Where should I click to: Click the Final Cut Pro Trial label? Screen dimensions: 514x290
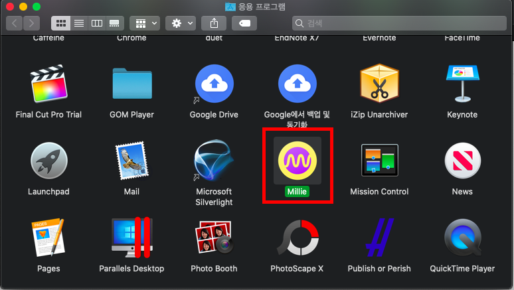pos(48,115)
